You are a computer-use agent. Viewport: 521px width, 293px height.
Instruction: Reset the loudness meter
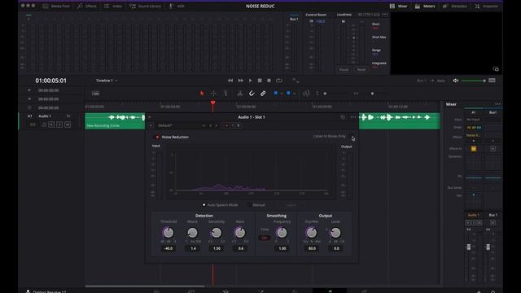361,70
